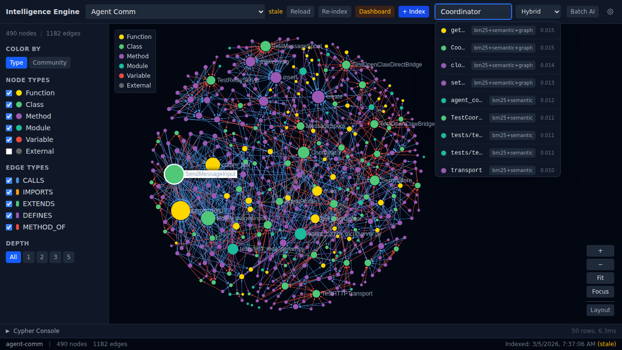This screenshot has width=622, height=350.
Task: Uncheck the METHOD_OF edge filter
Action: pos(8,227)
